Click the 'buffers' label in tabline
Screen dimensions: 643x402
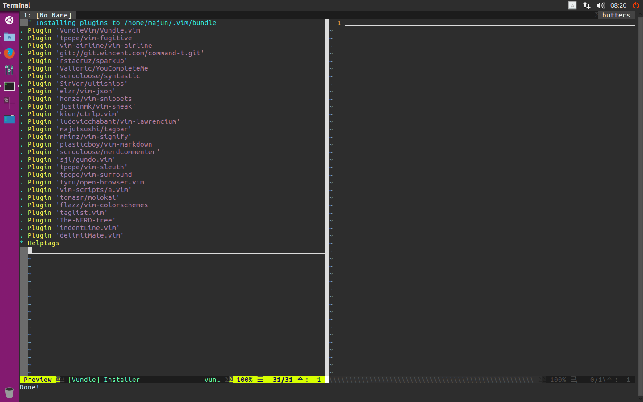tap(616, 15)
